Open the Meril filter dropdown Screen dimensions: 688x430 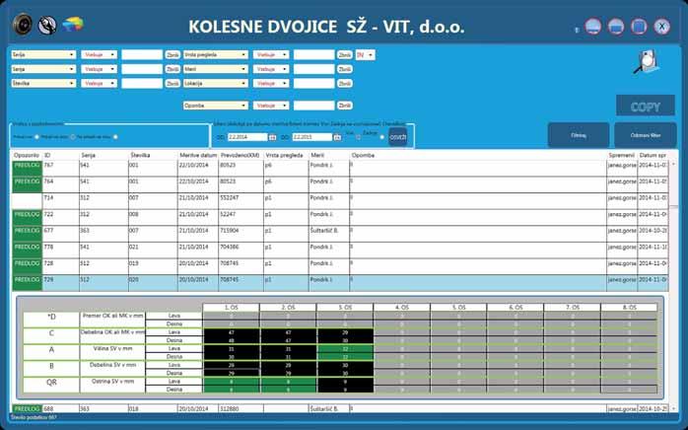click(216, 69)
